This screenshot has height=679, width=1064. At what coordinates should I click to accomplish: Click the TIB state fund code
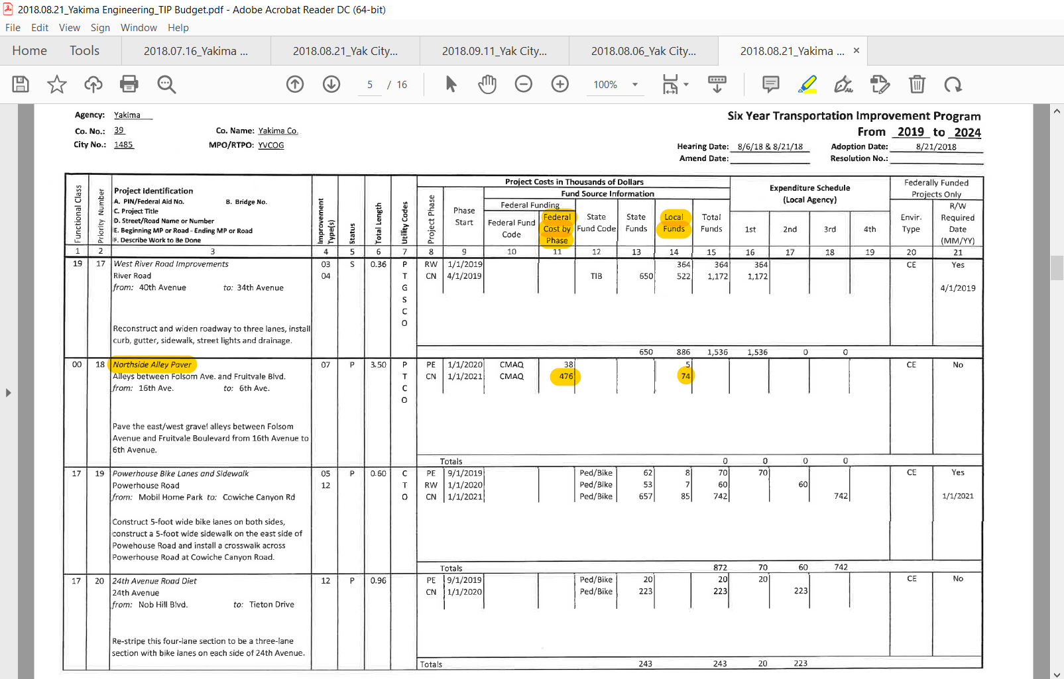(596, 276)
